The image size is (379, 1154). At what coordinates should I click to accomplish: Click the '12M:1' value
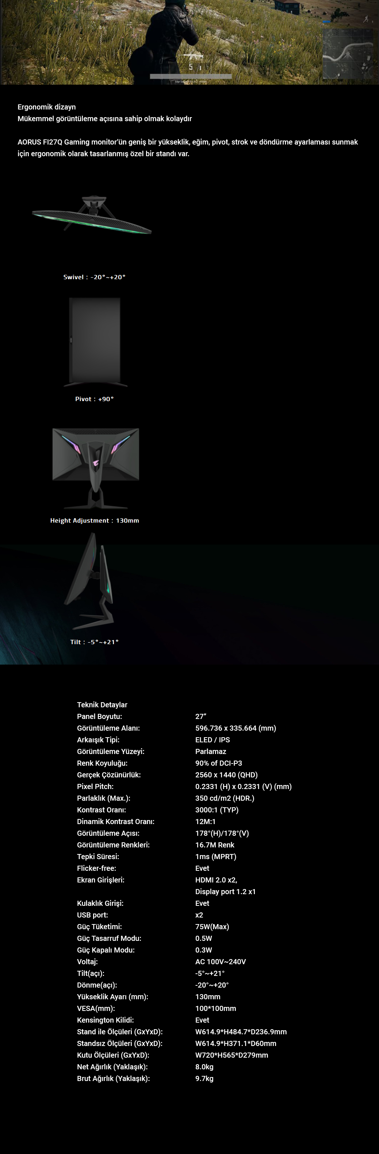[x=205, y=821]
